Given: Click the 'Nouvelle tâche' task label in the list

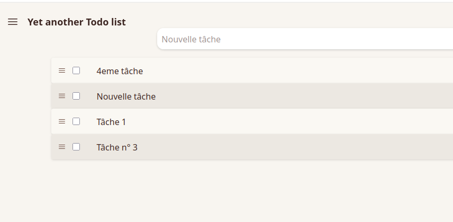Looking at the screenshot, I should 126,96.
